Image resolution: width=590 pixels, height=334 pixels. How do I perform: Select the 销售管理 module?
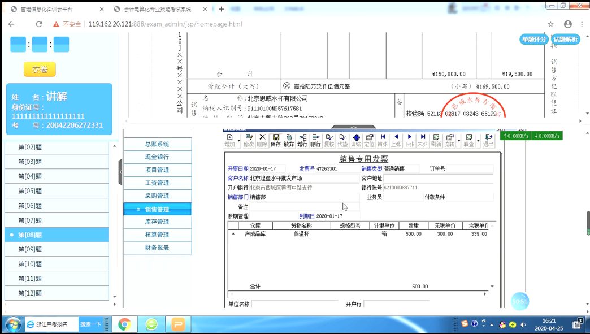tap(157, 209)
